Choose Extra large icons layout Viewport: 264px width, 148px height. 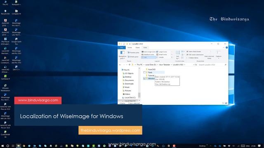coord(148,52)
